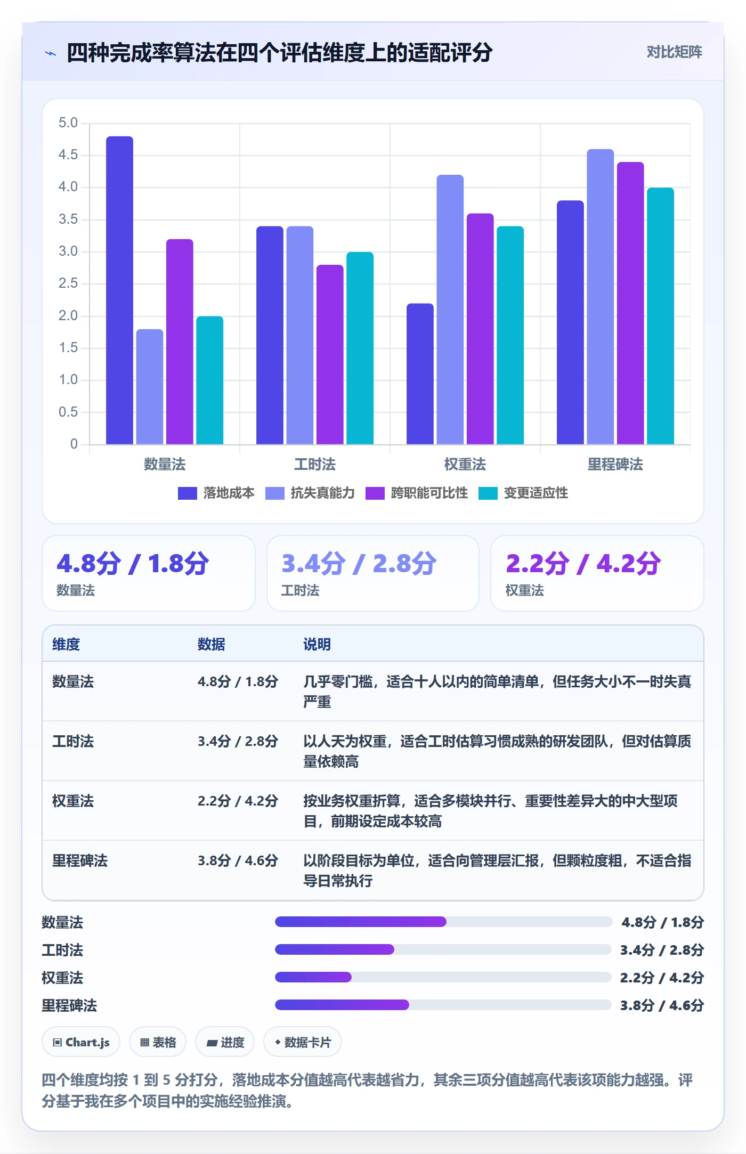This screenshot has height=1154, width=746.
Task: Click the 以人天为权重 description cell
Action: coord(497,751)
